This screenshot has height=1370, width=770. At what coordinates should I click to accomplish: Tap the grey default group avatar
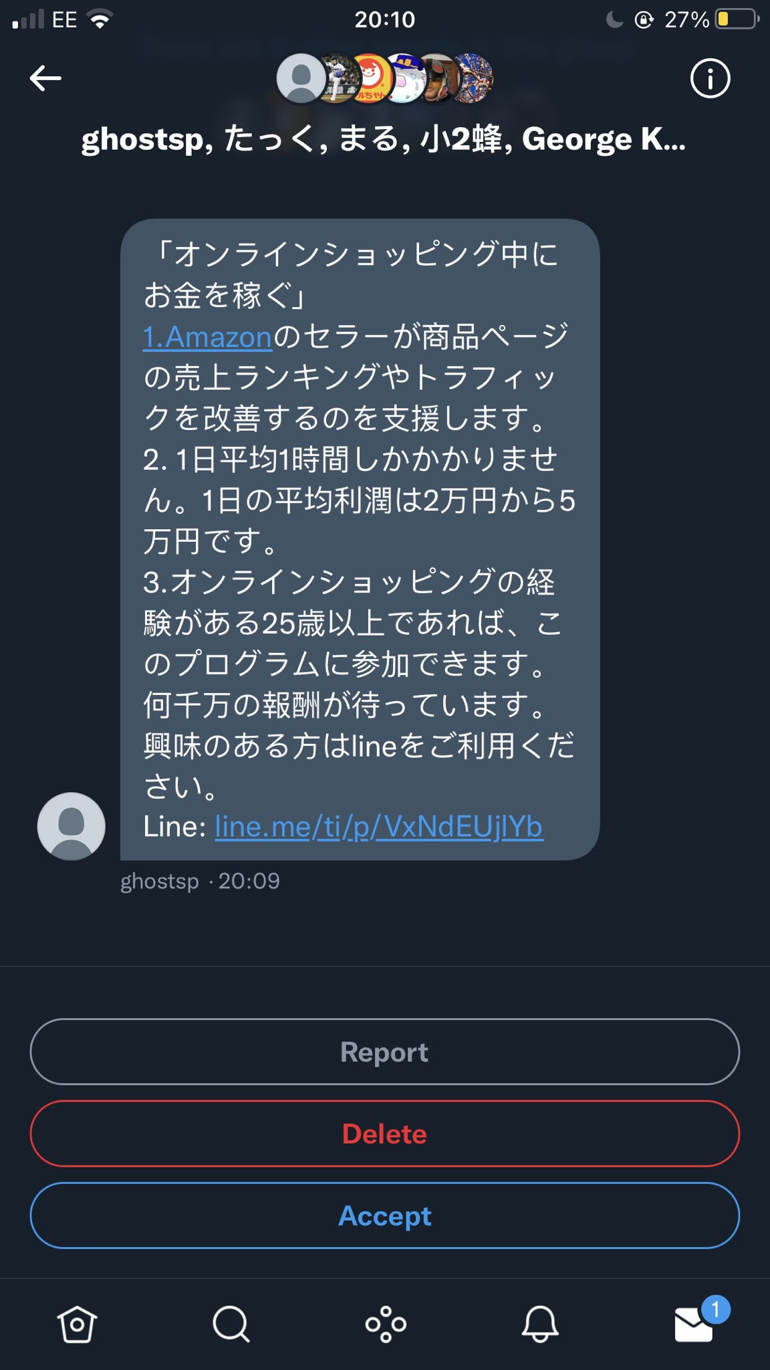[300, 78]
